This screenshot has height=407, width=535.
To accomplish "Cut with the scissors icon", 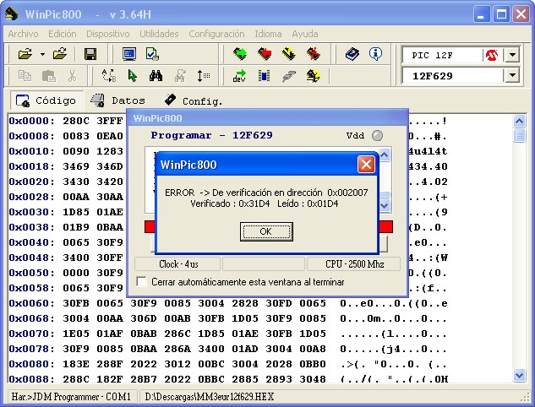I will [x=72, y=76].
